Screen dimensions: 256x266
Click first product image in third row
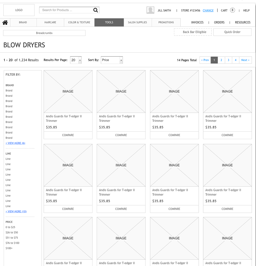(68, 238)
